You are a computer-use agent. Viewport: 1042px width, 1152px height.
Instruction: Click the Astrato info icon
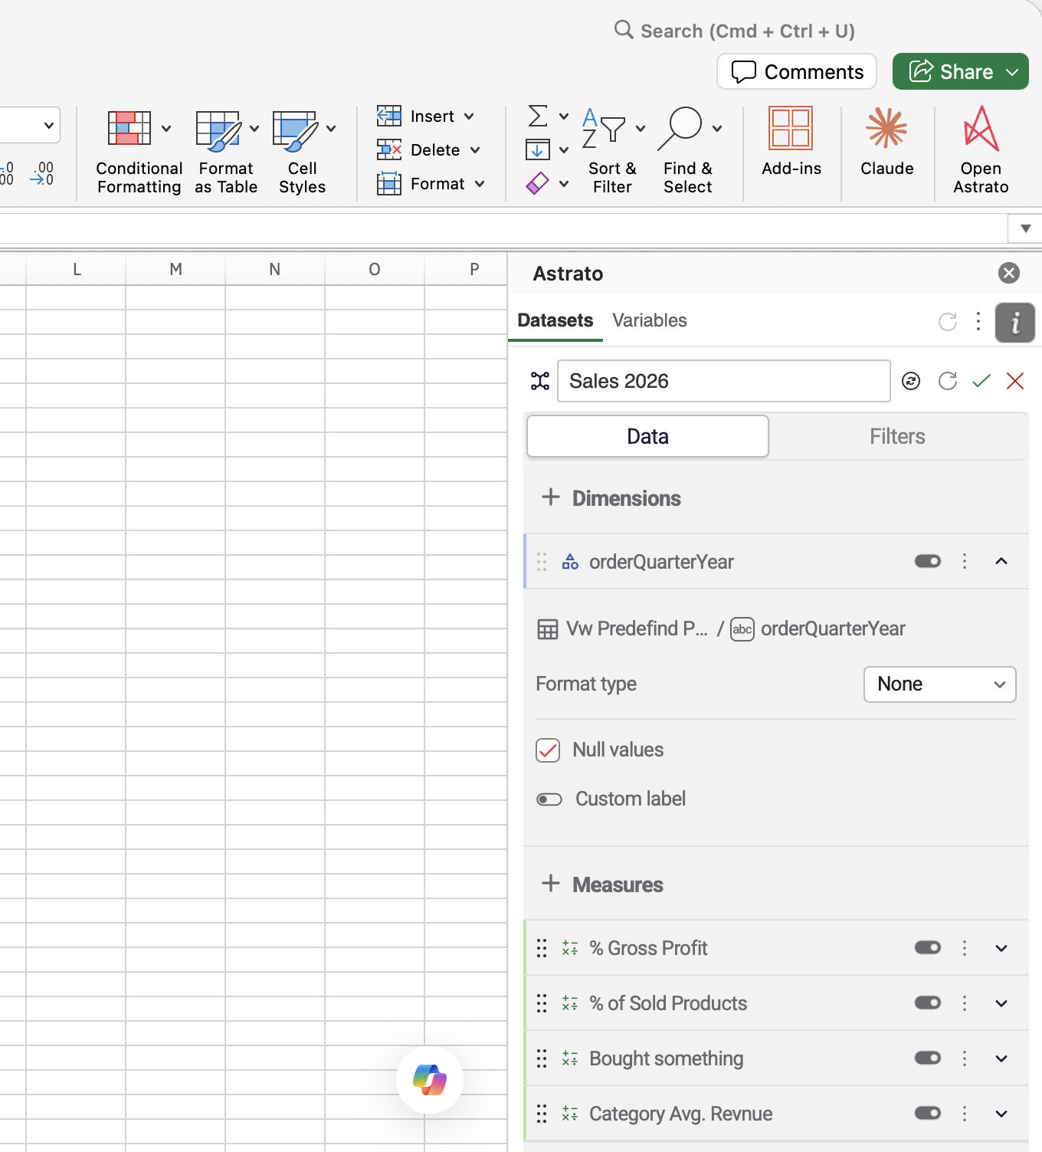(1015, 322)
